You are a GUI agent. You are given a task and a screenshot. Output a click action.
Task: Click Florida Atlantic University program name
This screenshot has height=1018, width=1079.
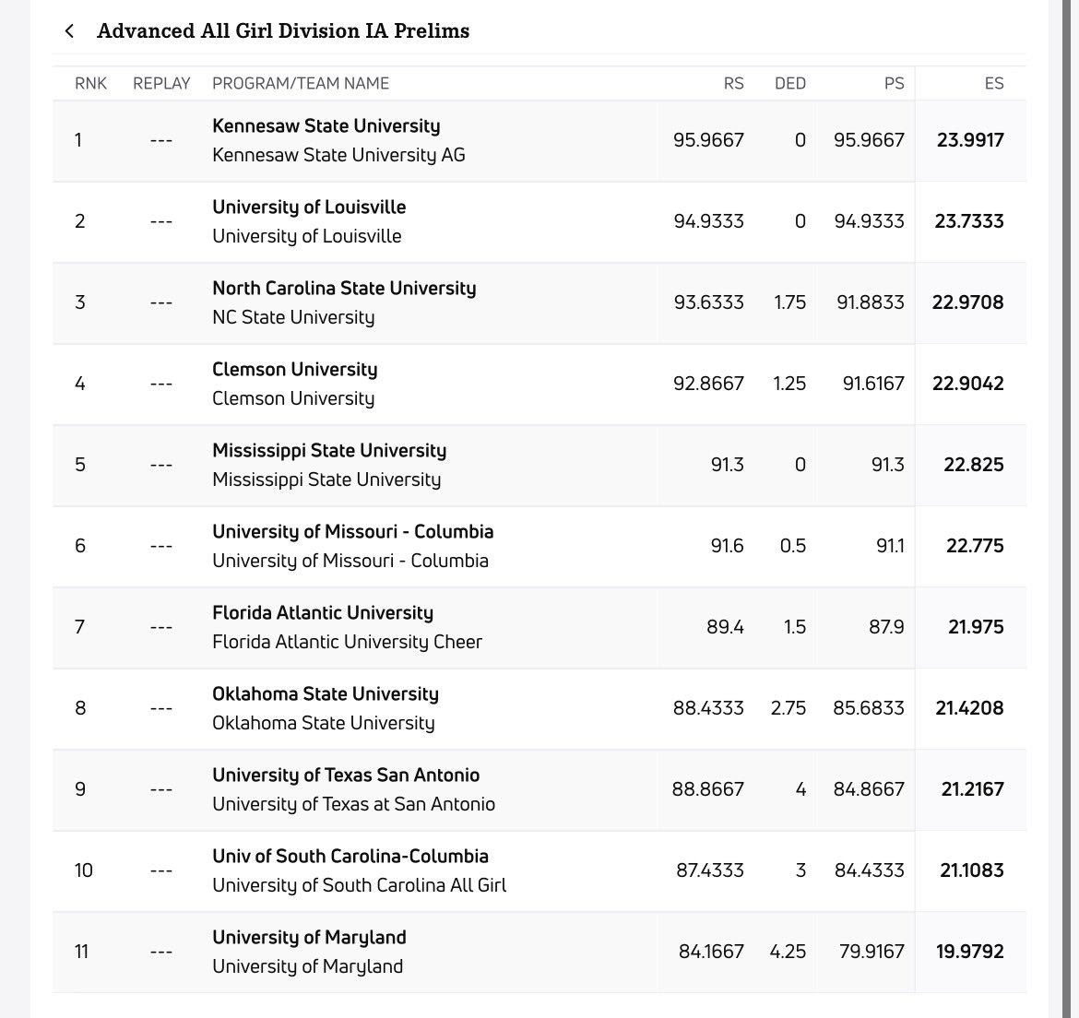click(322, 613)
